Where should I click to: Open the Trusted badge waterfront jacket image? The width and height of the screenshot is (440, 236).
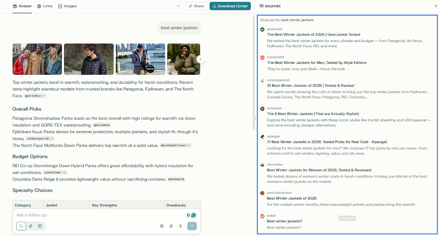click(x=140, y=59)
